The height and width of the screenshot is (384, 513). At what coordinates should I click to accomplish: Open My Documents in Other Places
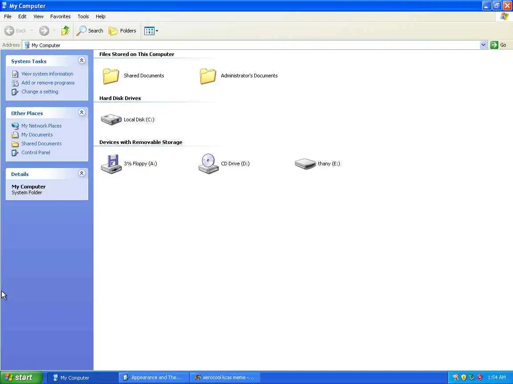[37, 135]
